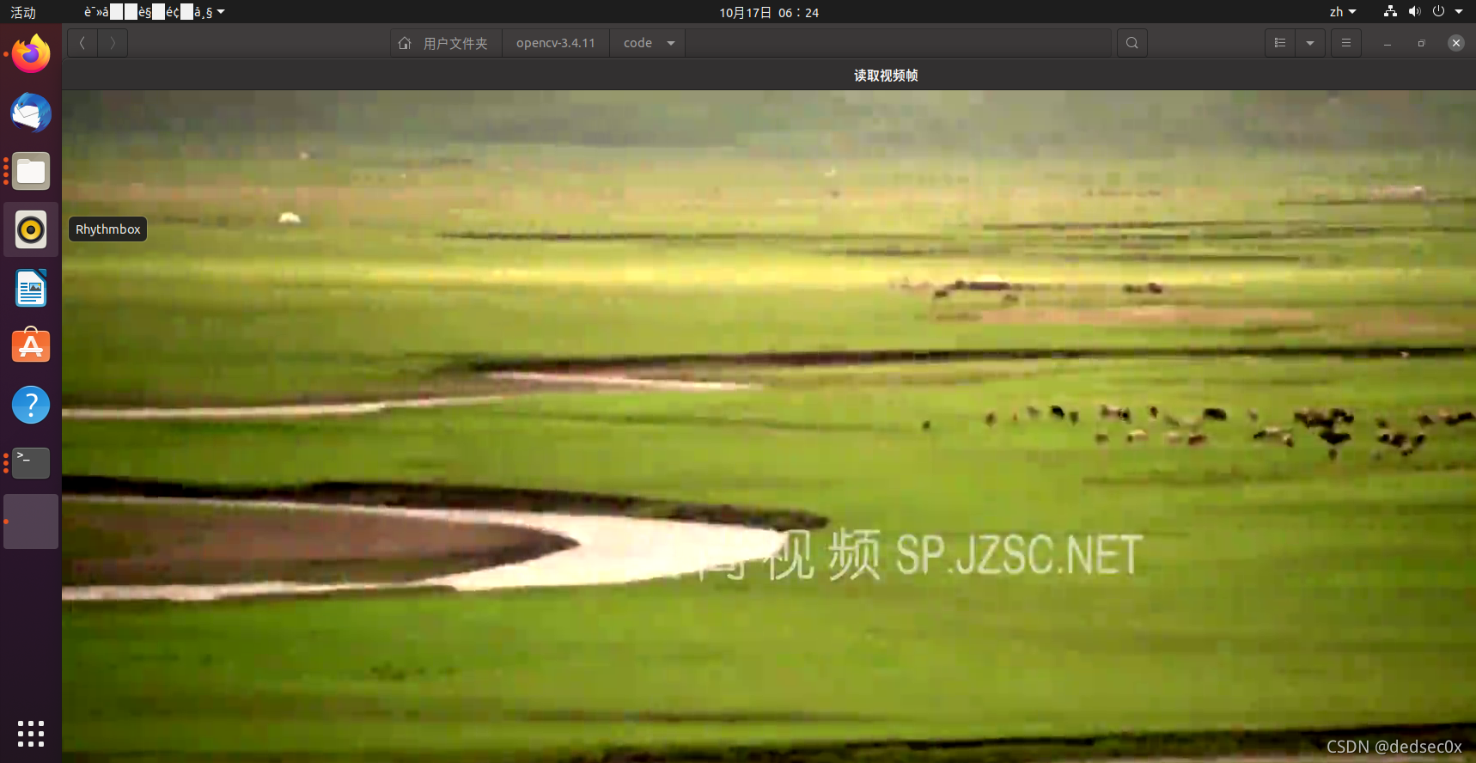Minimize the Files window
The image size is (1476, 763).
[1388, 43]
